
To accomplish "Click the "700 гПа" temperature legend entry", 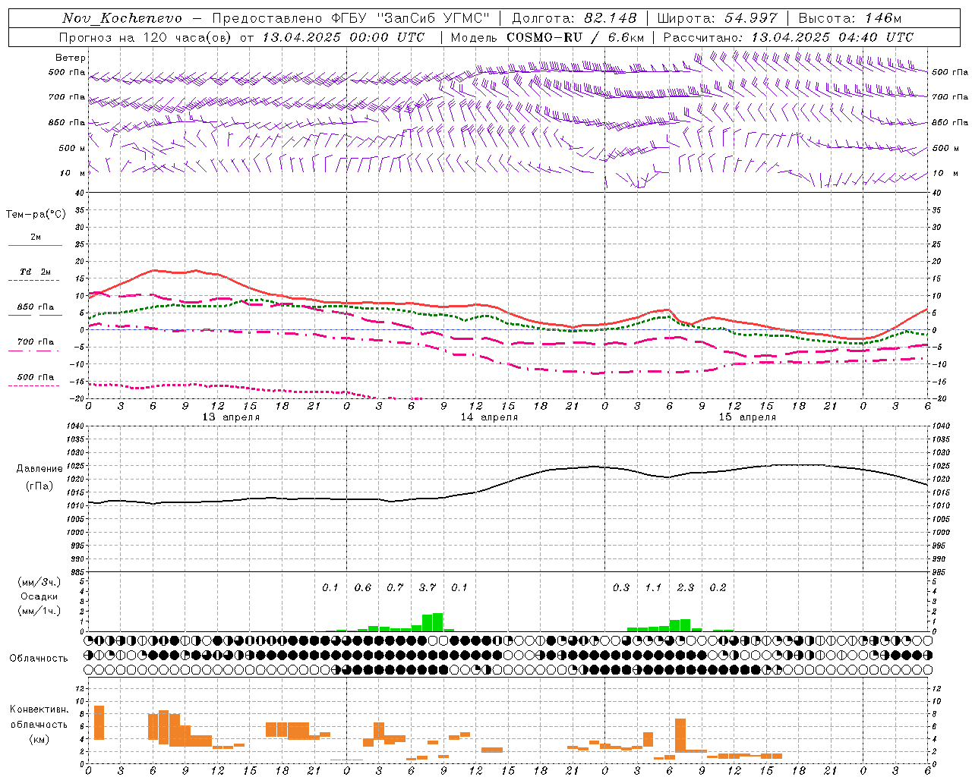I will pos(36,342).
